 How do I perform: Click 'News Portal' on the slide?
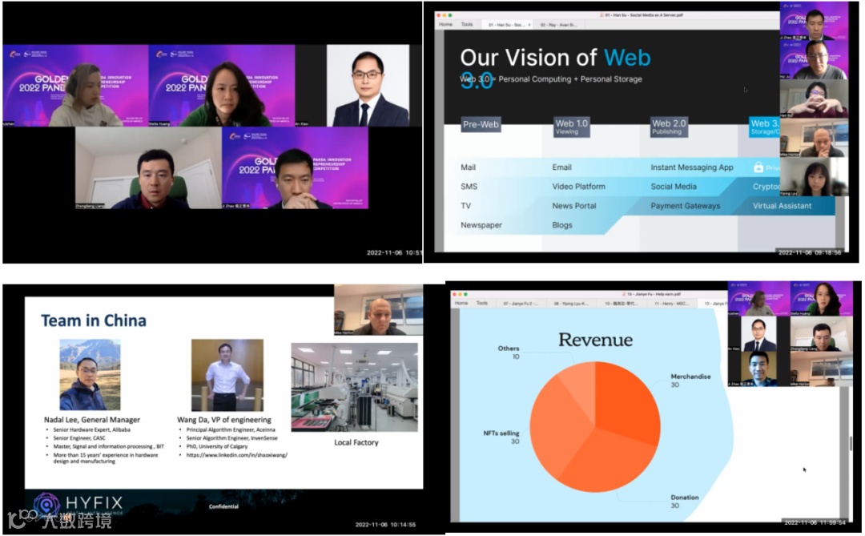point(574,206)
